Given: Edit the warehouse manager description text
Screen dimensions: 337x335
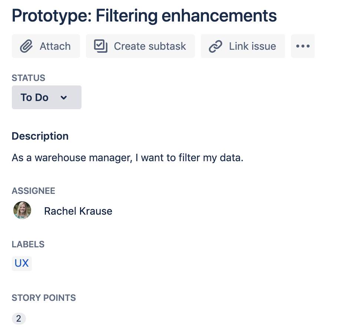Looking at the screenshot, I should (127, 158).
